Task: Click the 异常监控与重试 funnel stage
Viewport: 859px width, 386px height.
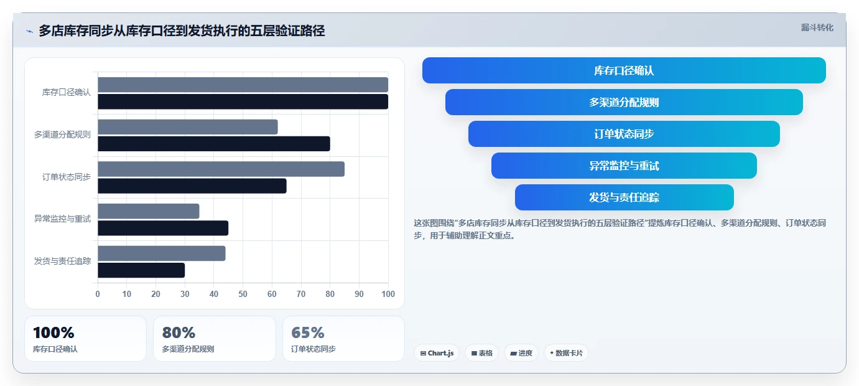Action: tap(624, 166)
